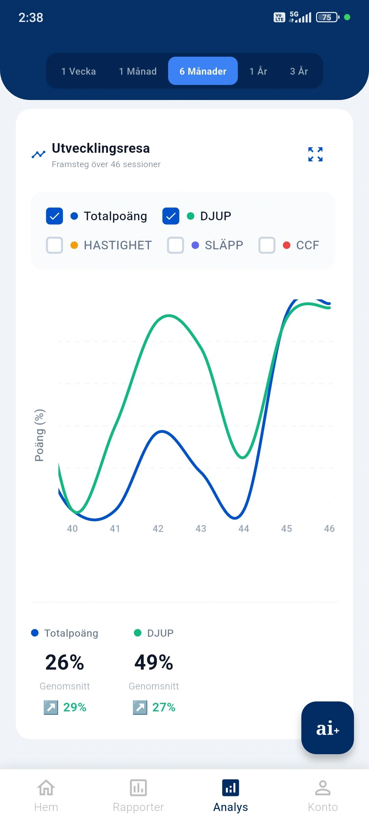Viewport: 369px width, 822px height.
Task: Open the Konto profile icon
Action: (323, 788)
